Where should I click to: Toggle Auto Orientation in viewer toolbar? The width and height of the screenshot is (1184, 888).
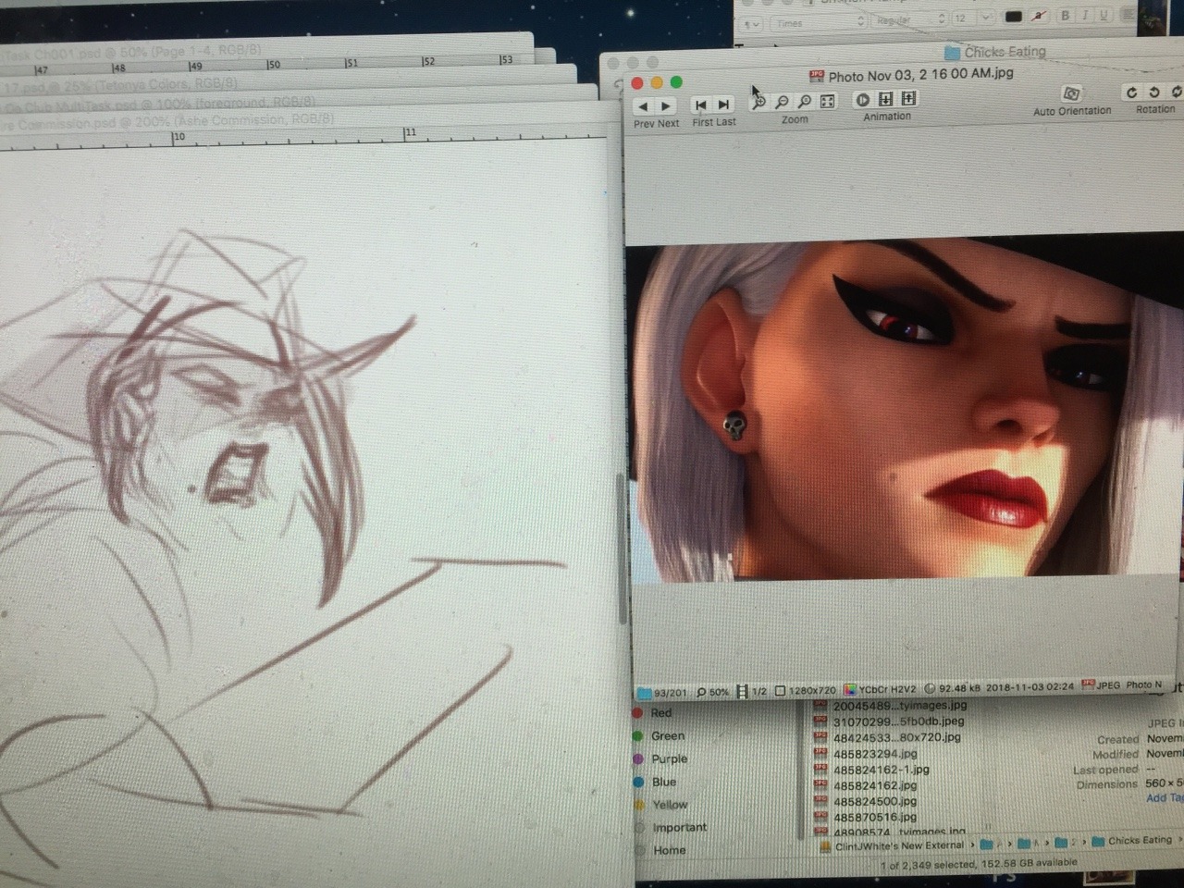coord(1071,93)
